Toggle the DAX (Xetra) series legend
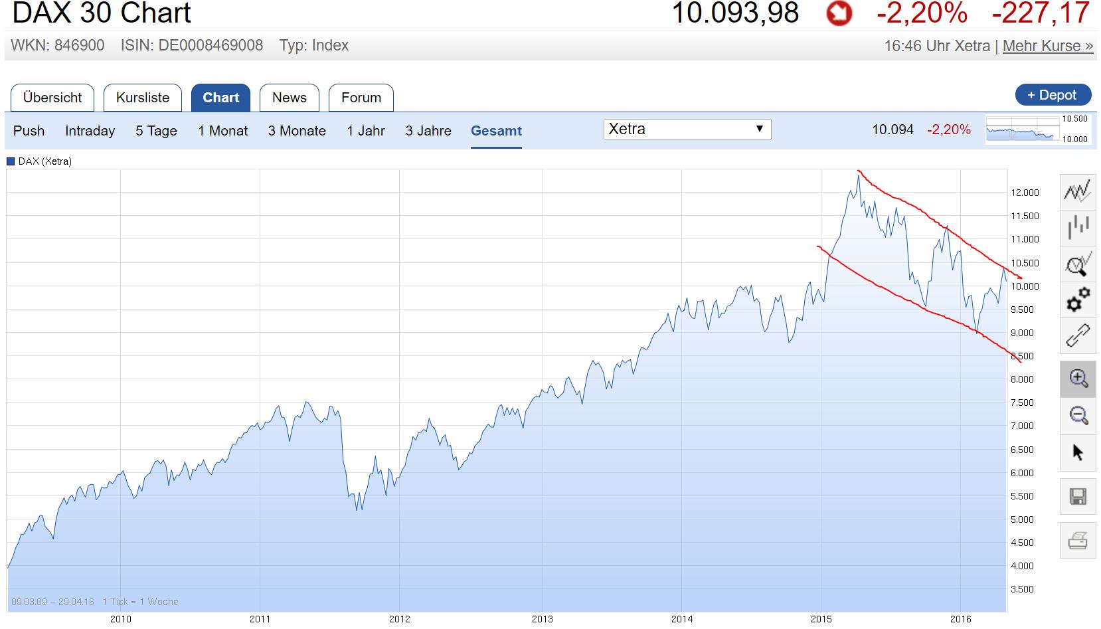The width and height of the screenshot is (1101, 629). [x=39, y=161]
